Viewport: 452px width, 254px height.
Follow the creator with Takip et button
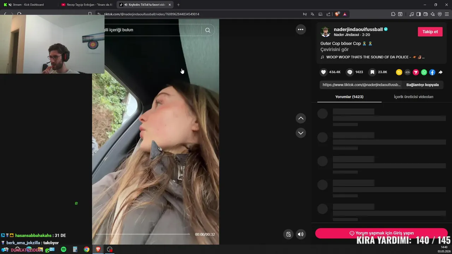click(x=430, y=32)
